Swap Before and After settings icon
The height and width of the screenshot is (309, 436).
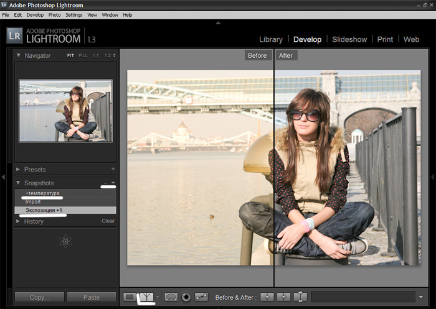pyautogui.click(x=300, y=297)
